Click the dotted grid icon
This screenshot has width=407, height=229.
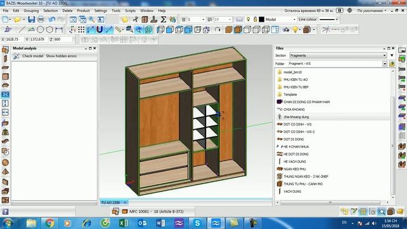81,30
